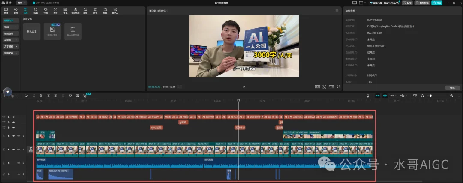Open the 转场 transitions tab
Image resolution: width=463 pixels, height=183 pixels.
coord(55,11)
